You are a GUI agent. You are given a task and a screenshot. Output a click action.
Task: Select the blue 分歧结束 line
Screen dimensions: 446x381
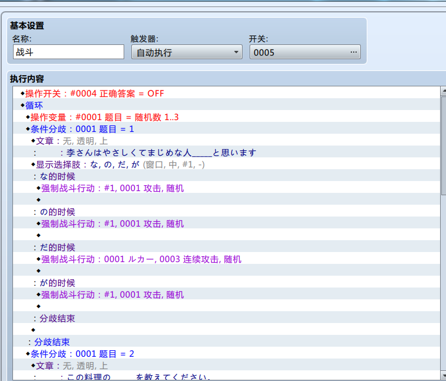click(226, 342)
